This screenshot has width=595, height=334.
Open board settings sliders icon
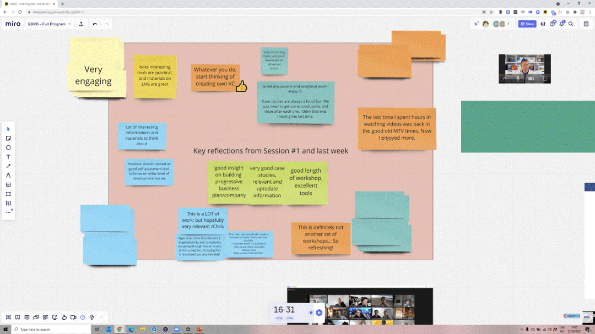coord(543,24)
